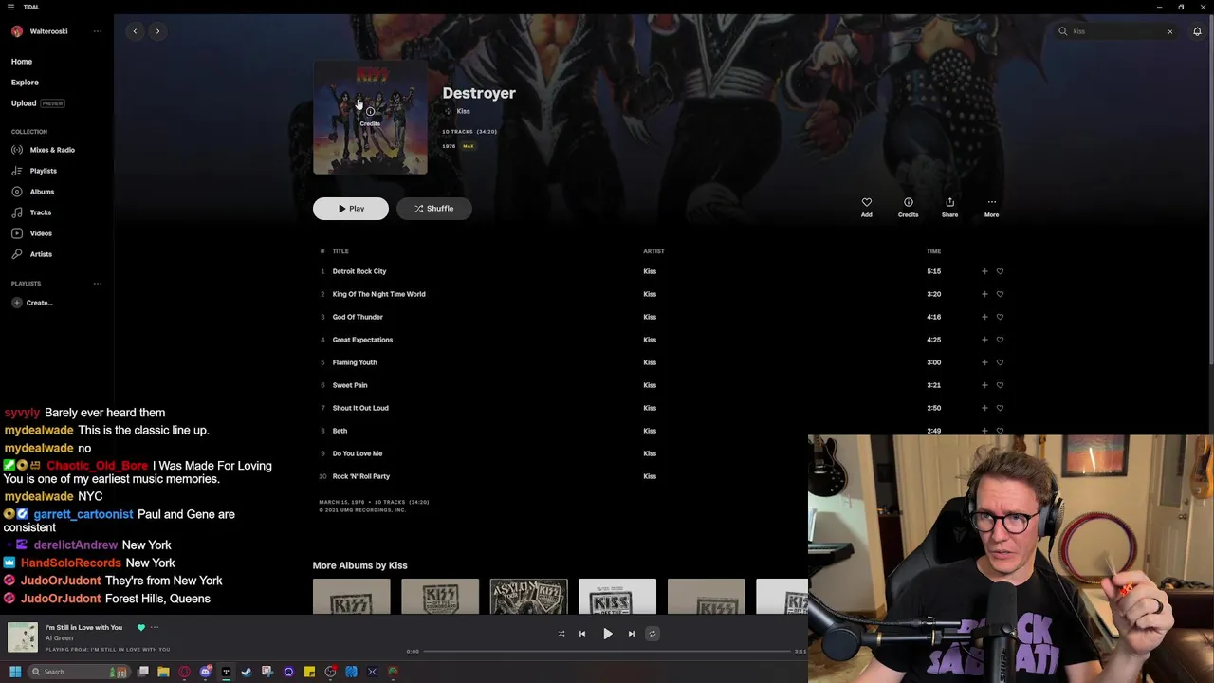Open Steam from the taskbar
The image size is (1214, 683).
coord(247,672)
